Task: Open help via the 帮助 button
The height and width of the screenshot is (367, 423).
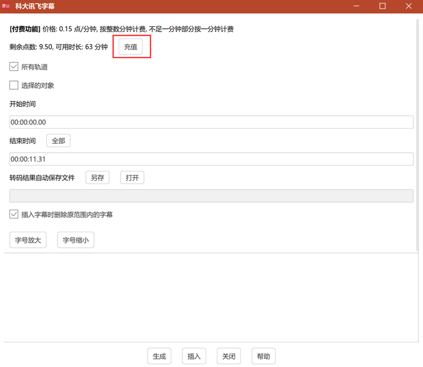Action: [x=264, y=356]
